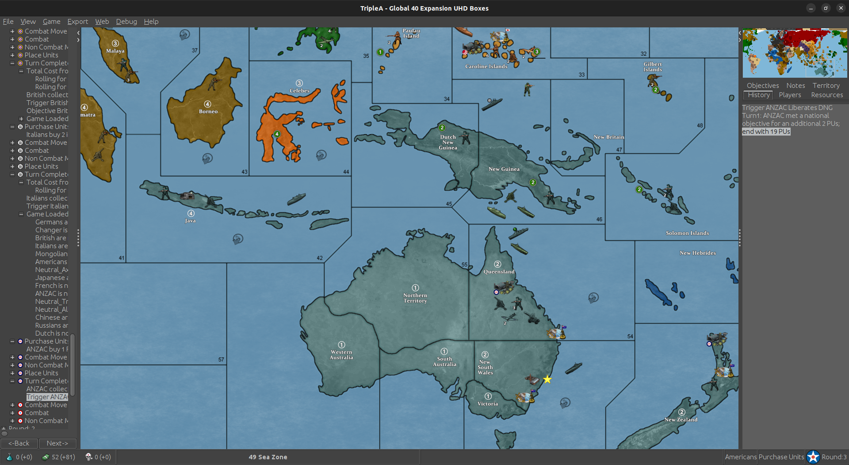
Task: Click the Next-> history button
Action: pos(57,443)
